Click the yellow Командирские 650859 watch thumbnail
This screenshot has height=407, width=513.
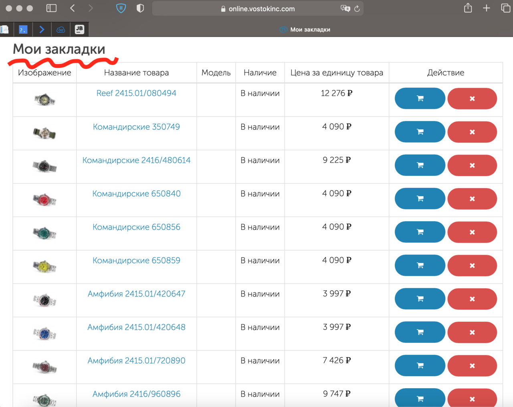pos(44,266)
